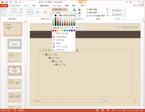The image size is (145, 112).
Task: Switch to ホーム tab
Action: [x=27, y=6]
